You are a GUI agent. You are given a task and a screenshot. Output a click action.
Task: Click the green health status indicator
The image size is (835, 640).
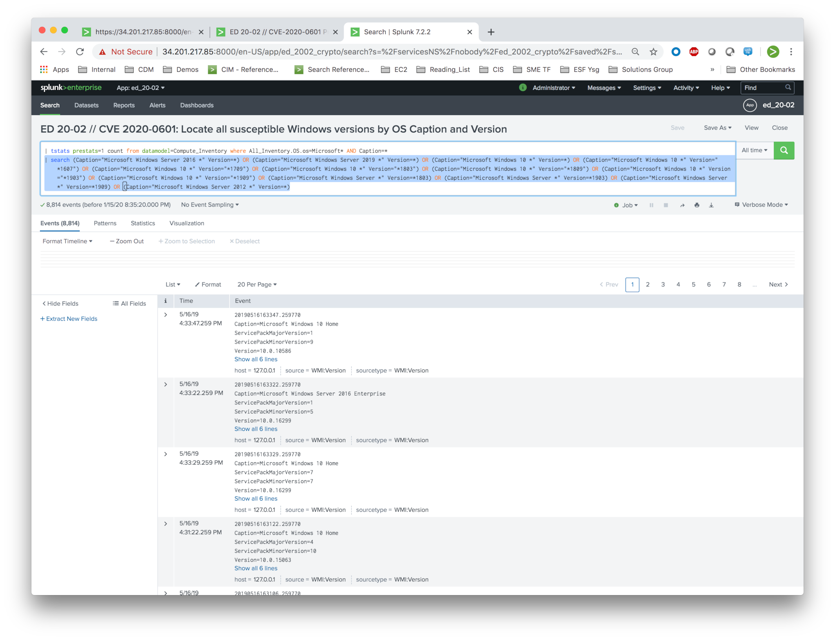[523, 88]
